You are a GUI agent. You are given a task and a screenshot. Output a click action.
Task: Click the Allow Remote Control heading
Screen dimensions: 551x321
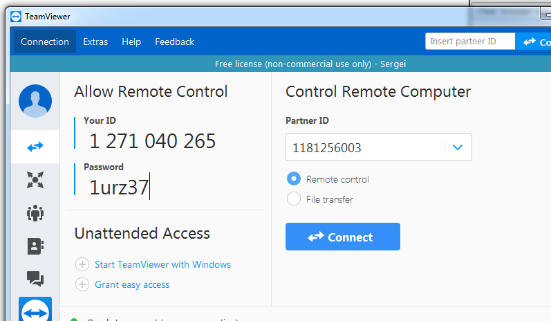click(151, 91)
